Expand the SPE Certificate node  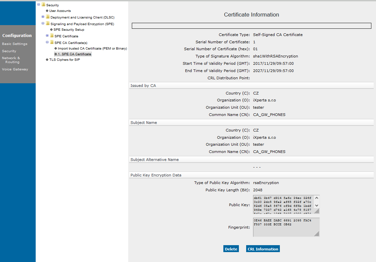coord(47,35)
